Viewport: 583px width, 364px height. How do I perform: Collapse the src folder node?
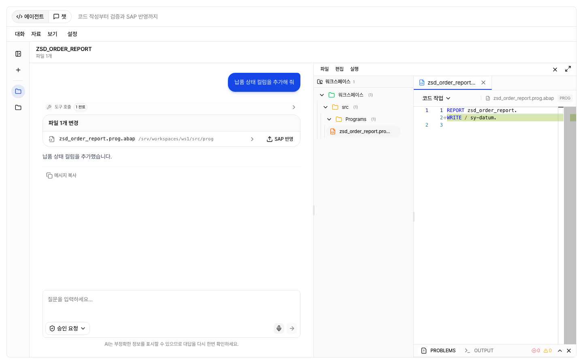(326, 107)
